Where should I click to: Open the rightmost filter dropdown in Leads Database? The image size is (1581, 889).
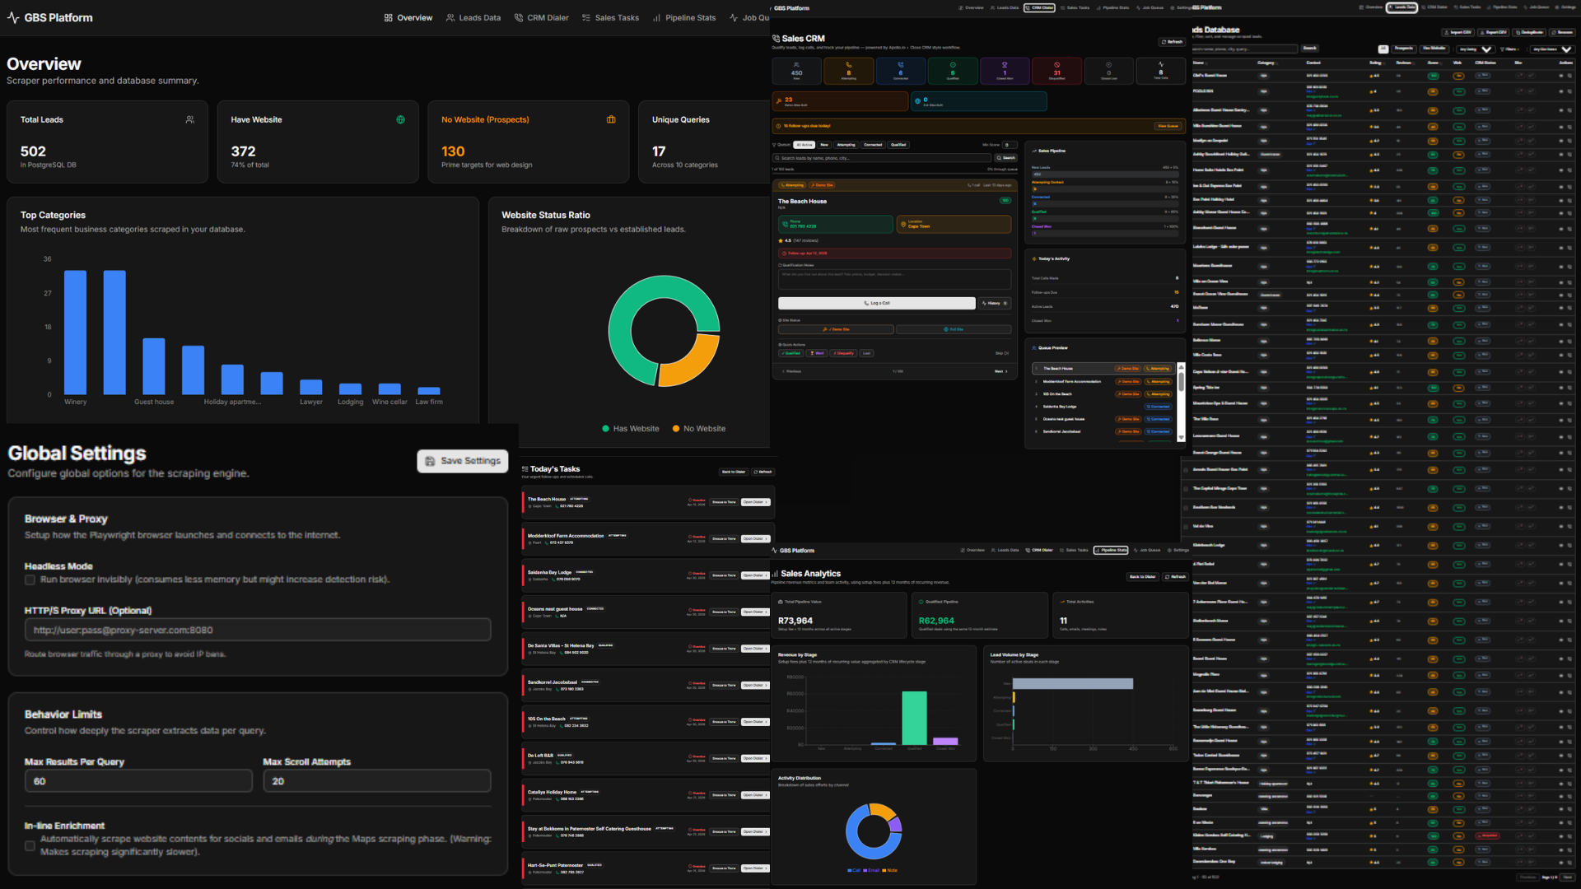1553,49
